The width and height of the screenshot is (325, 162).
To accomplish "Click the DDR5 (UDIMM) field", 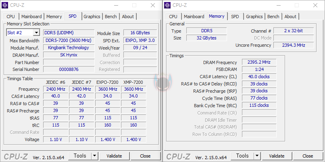I will (x=69, y=33).
